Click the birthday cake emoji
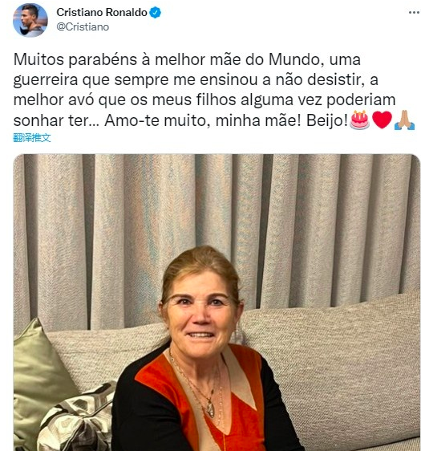The height and width of the screenshot is (451, 421). [359, 120]
